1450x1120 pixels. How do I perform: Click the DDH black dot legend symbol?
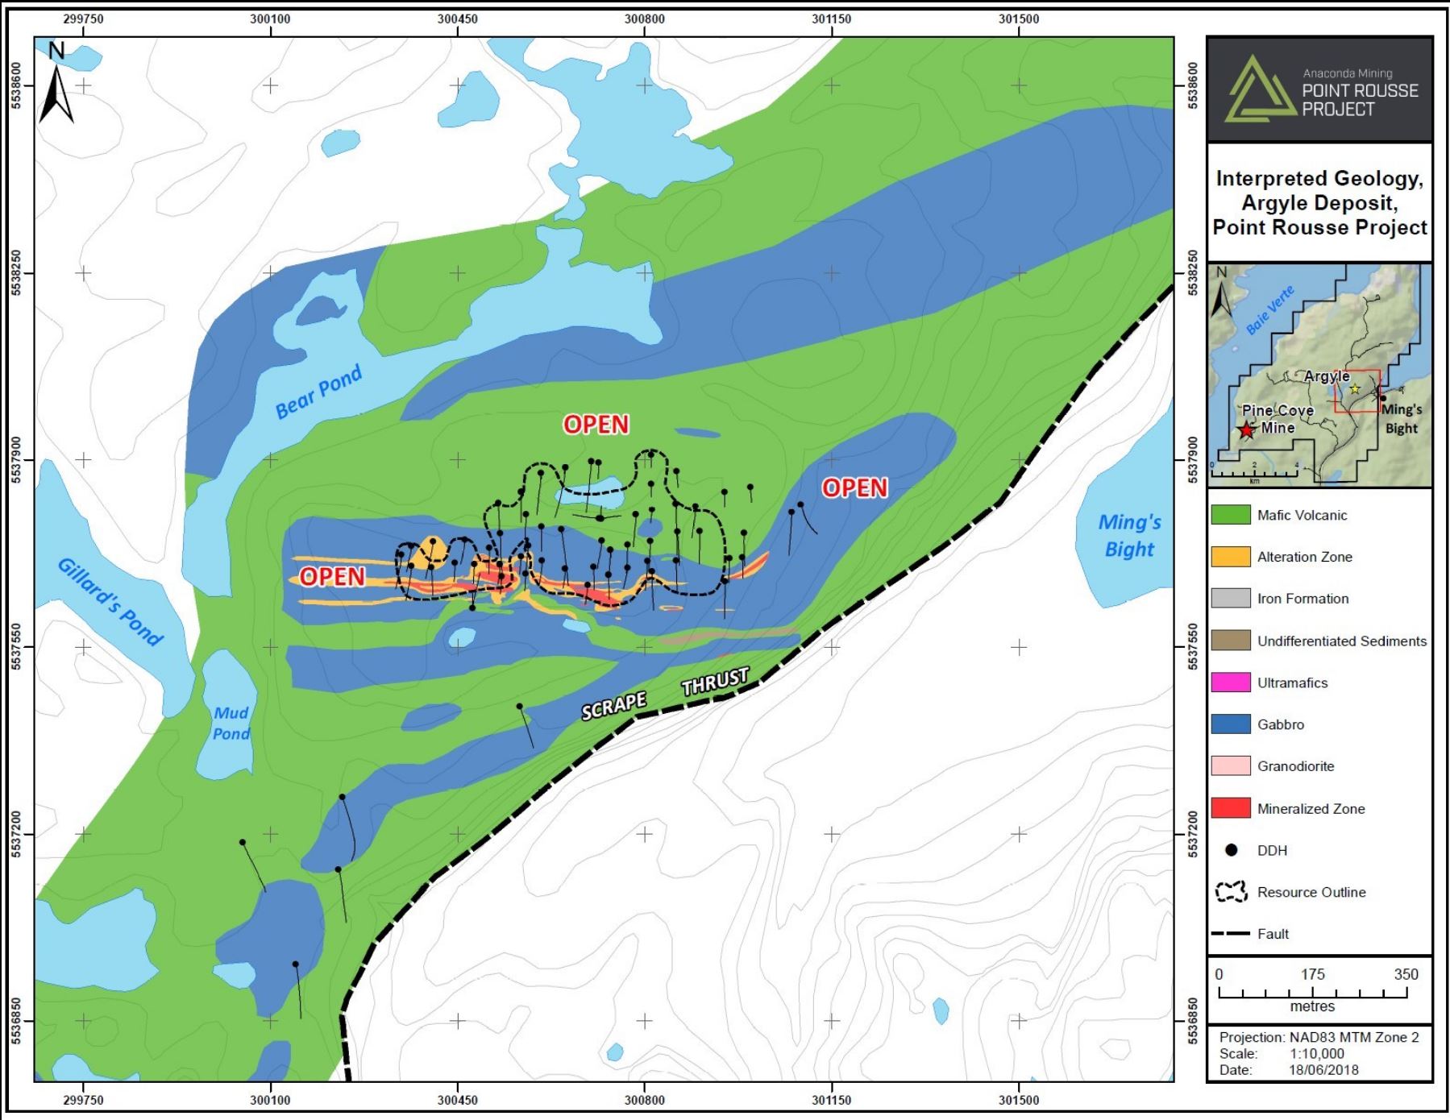(x=1231, y=850)
